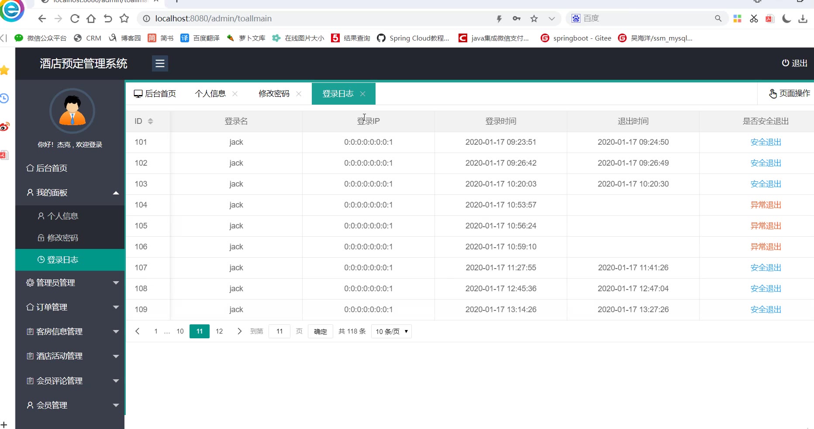Open the CRM bookmark
814x429 pixels.
88,38
